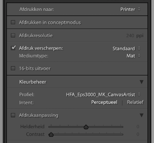
Task: Click the Contrast slider handle
Action: 51,135
